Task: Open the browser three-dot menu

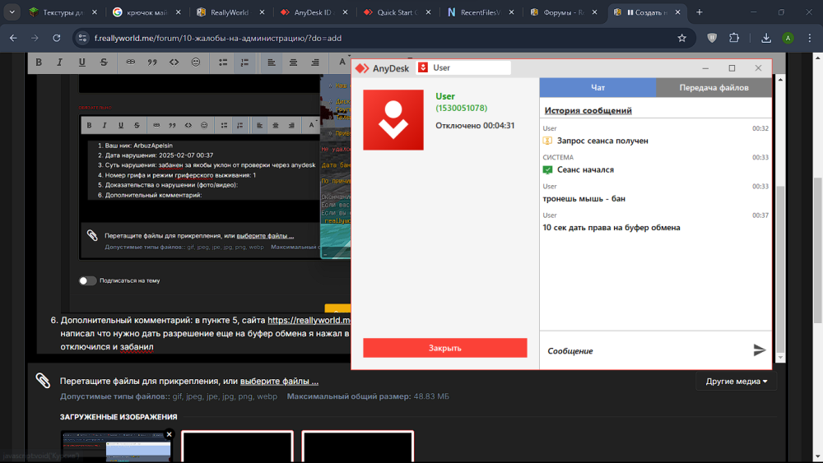Action: (809, 38)
